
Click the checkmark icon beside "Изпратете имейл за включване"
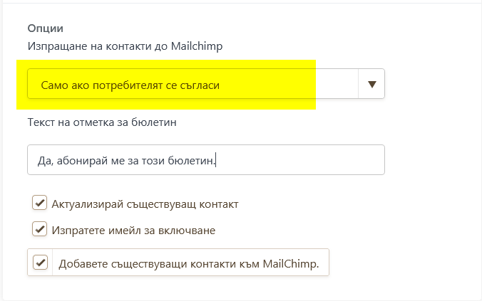click(x=39, y=229)
